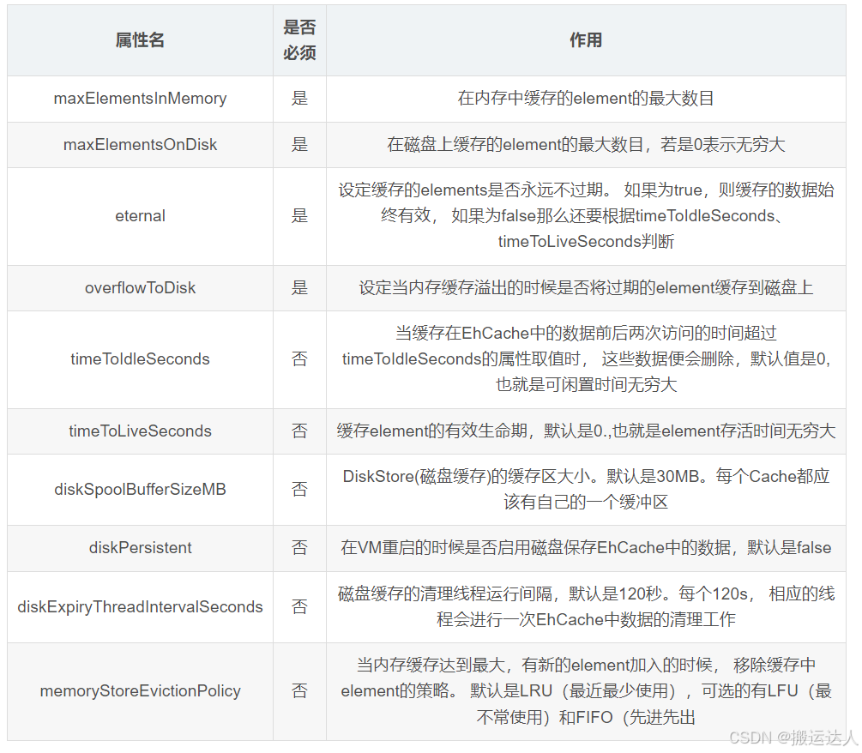Screen dimensions: 862x753
Task: Click 否 in the diskPersistent row
Action: [299, 548]
